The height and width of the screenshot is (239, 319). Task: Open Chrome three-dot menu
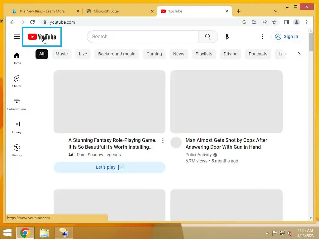click(307, 22)
